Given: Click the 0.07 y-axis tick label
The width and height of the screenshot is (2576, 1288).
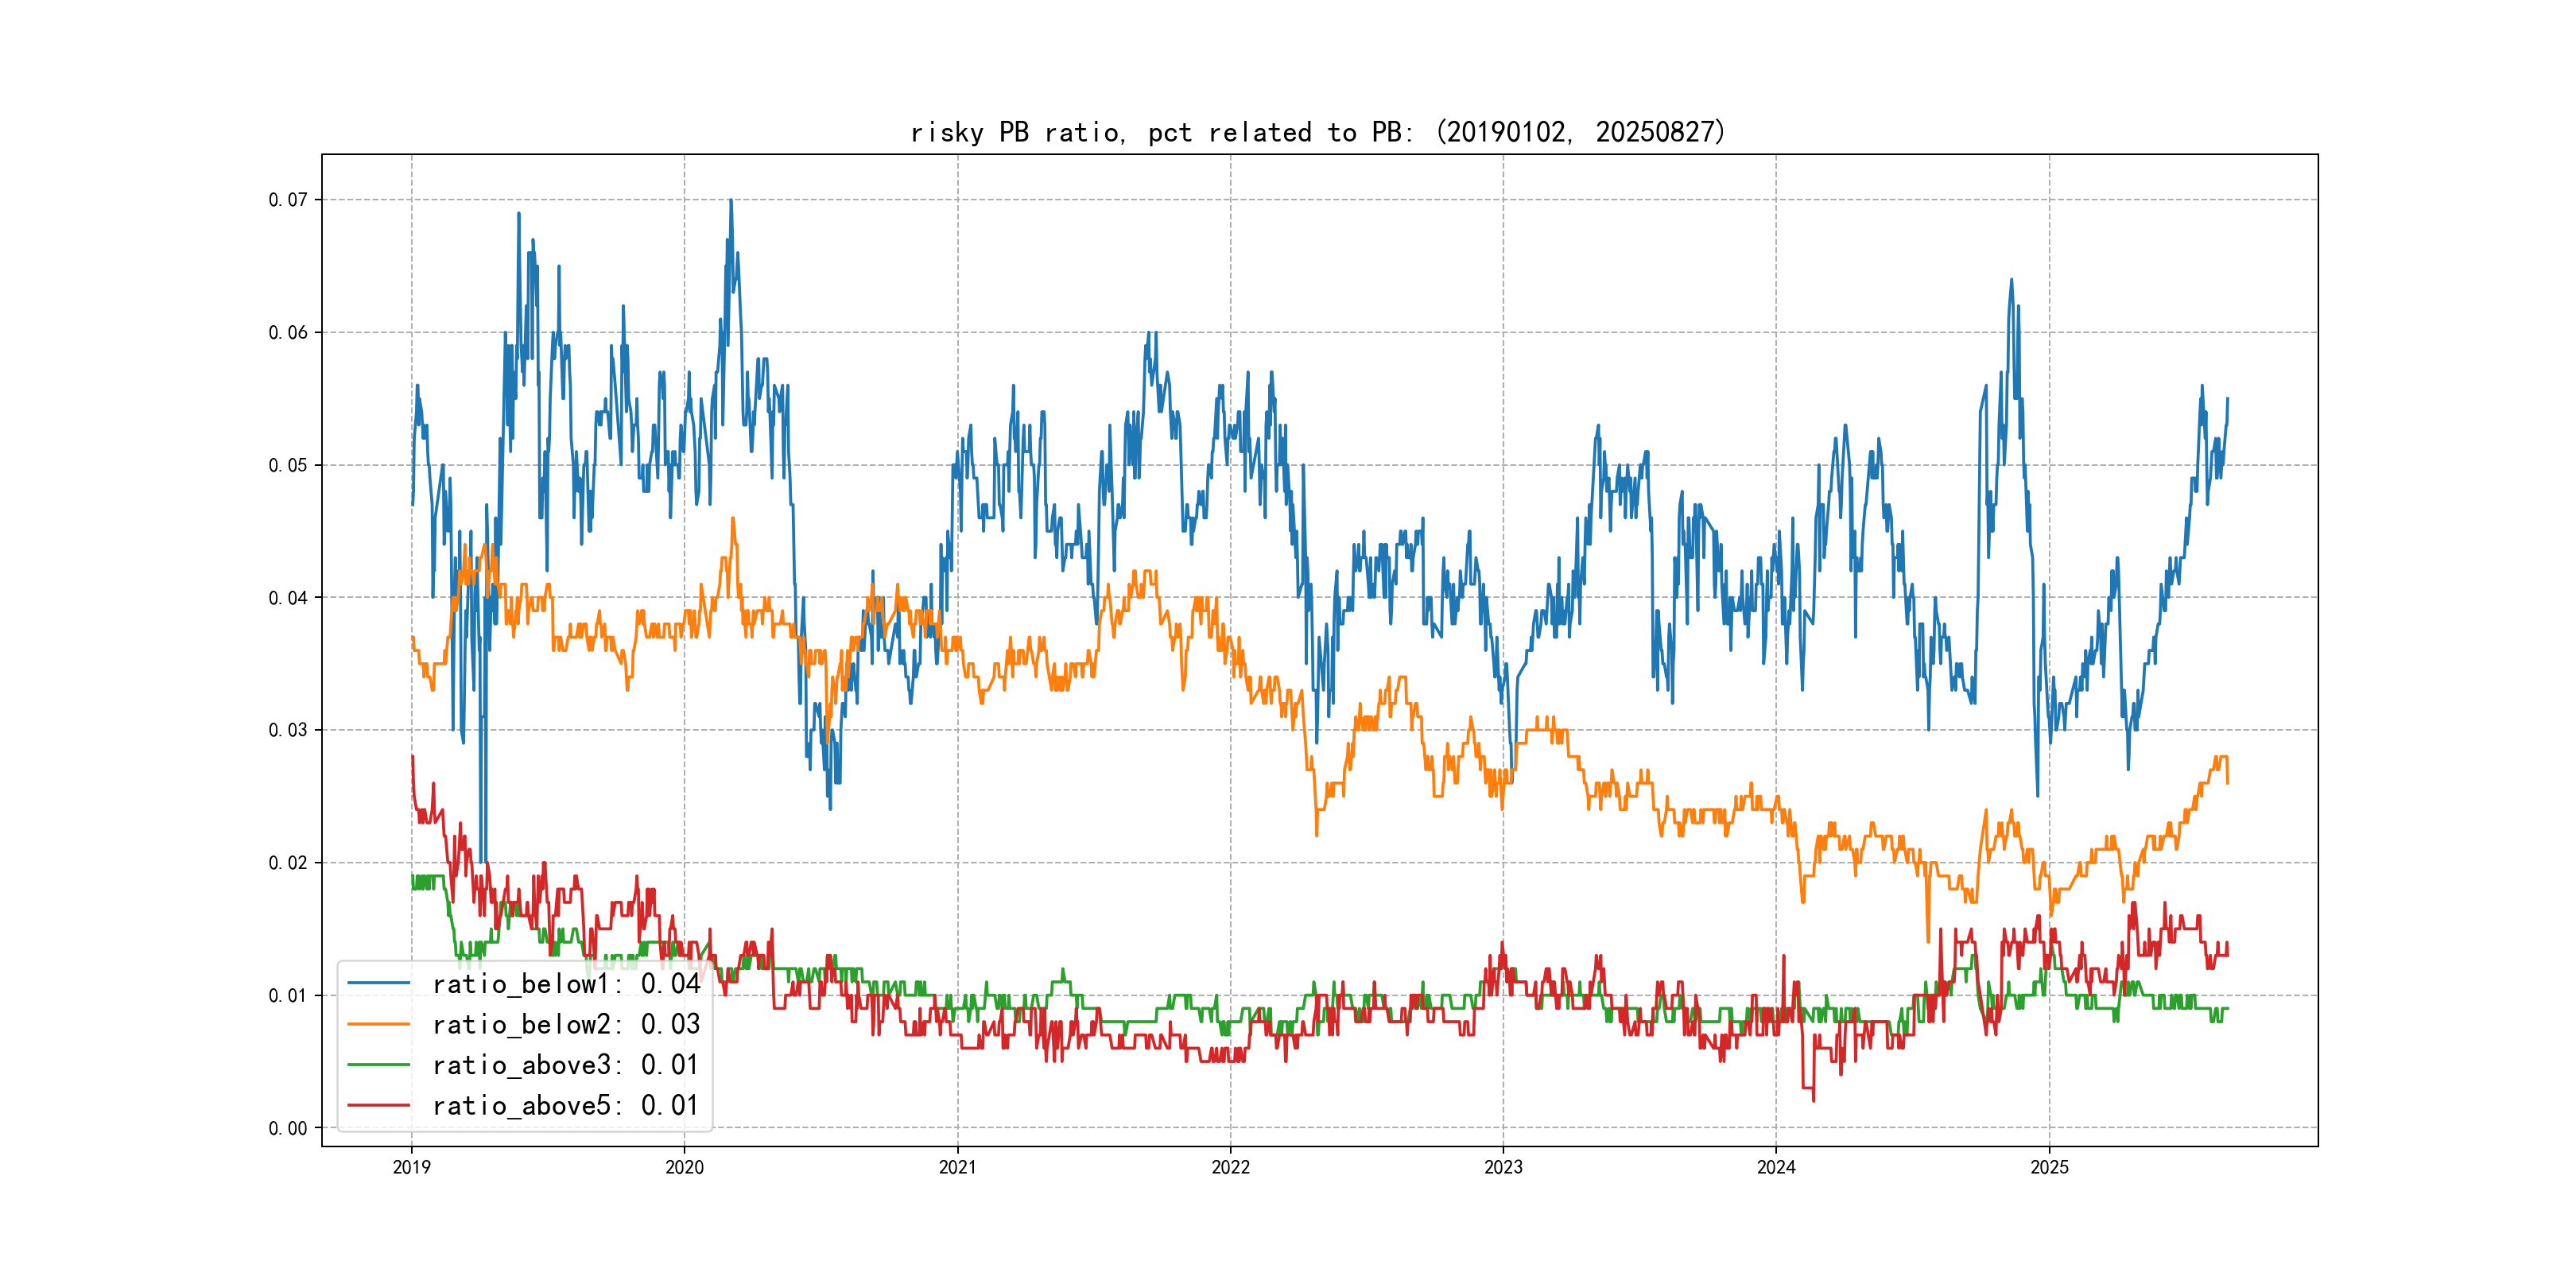Looking at the screenshot, I should (x=288, y=200).
